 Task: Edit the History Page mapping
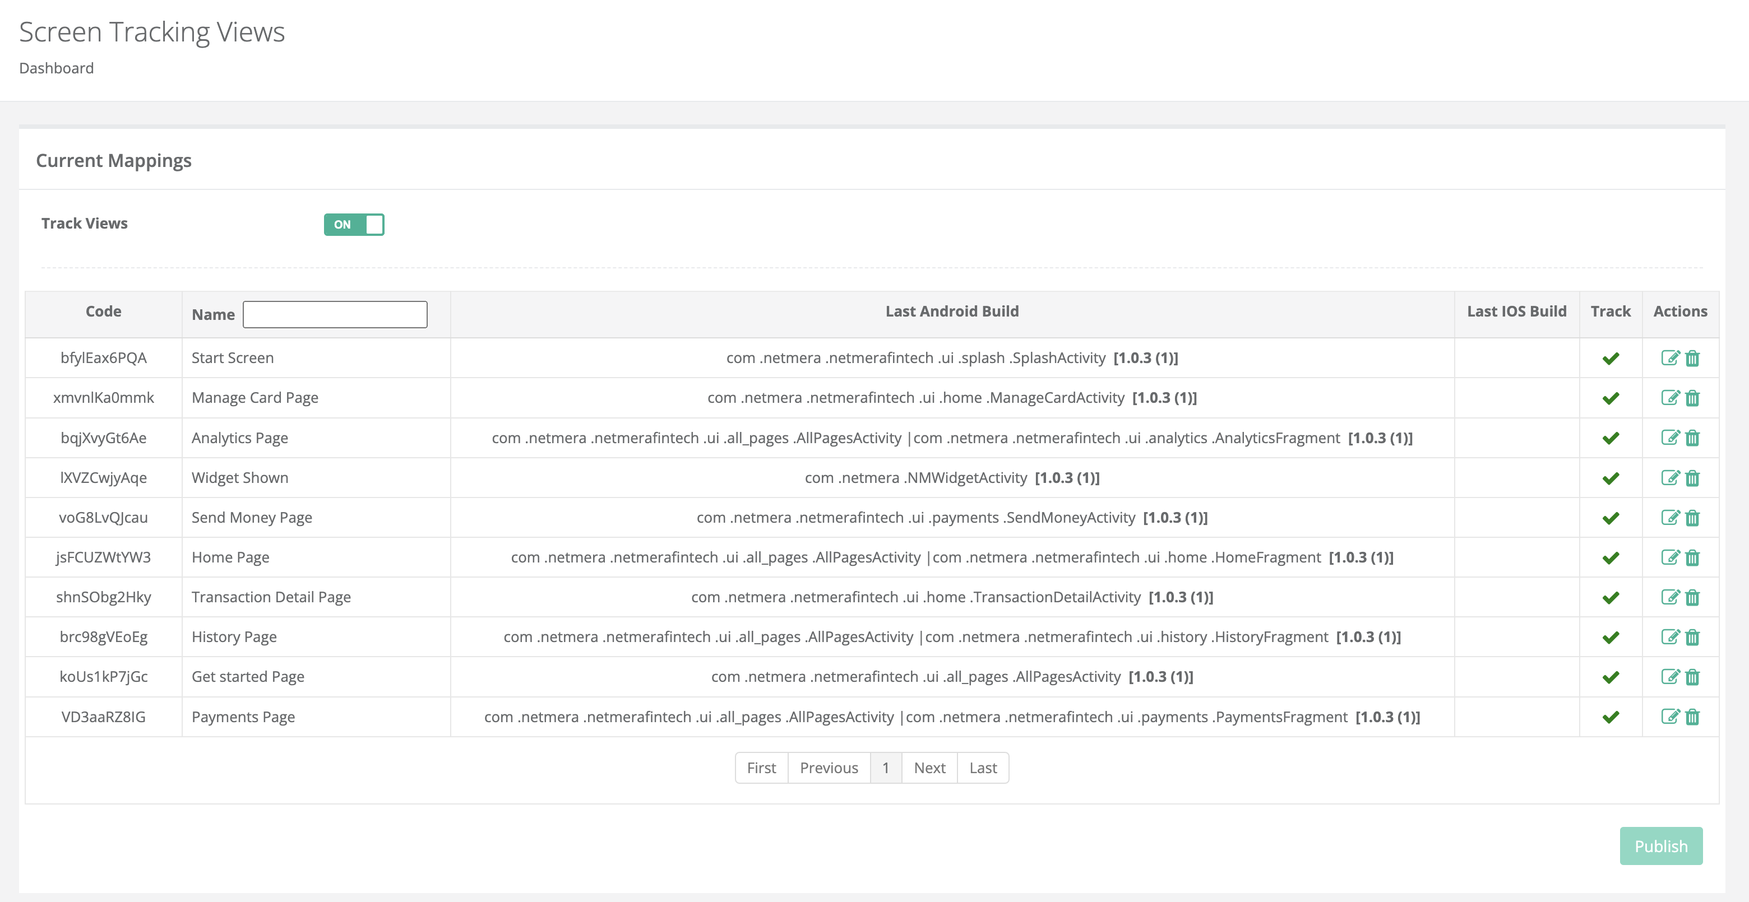tap(1669, 636)
